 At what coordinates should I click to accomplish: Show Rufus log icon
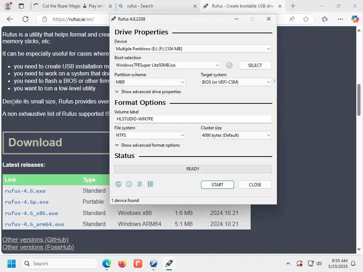(x=150, y=184)
